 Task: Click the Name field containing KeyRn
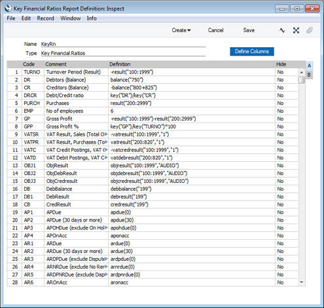[123, 44]
